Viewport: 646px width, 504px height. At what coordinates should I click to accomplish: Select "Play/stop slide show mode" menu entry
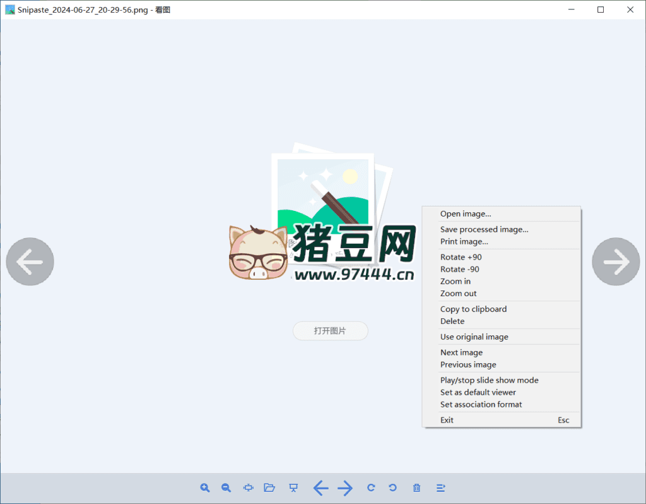click(489, 380)
